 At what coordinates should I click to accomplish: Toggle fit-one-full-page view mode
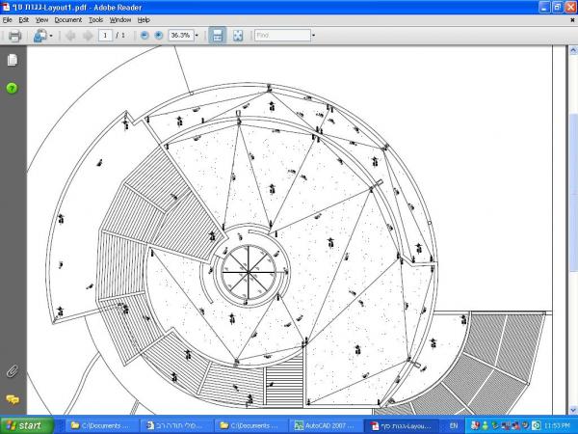point(237,36)
